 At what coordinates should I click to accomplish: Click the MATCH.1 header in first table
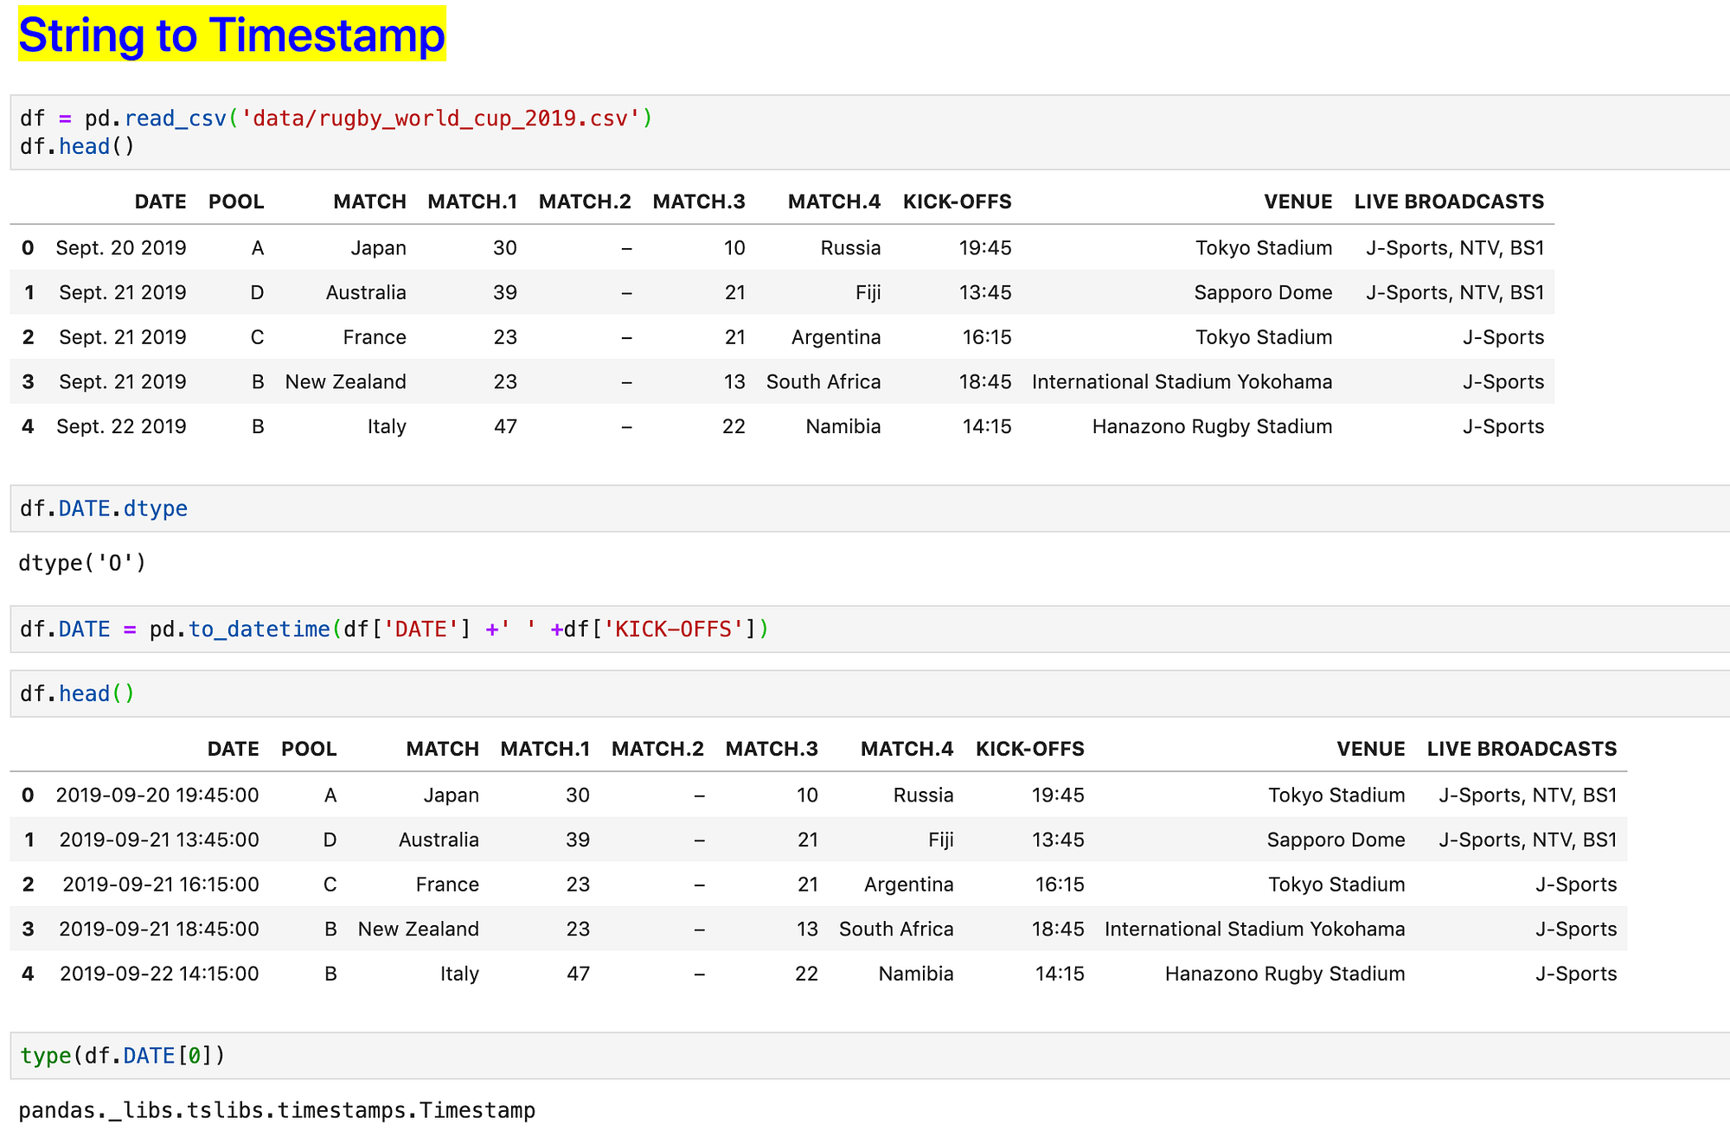[x=472, y=201]
